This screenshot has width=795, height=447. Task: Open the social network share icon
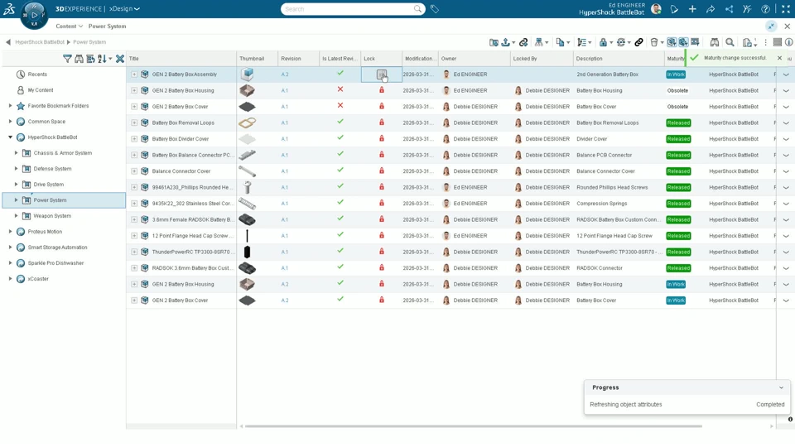coord(729,9)
